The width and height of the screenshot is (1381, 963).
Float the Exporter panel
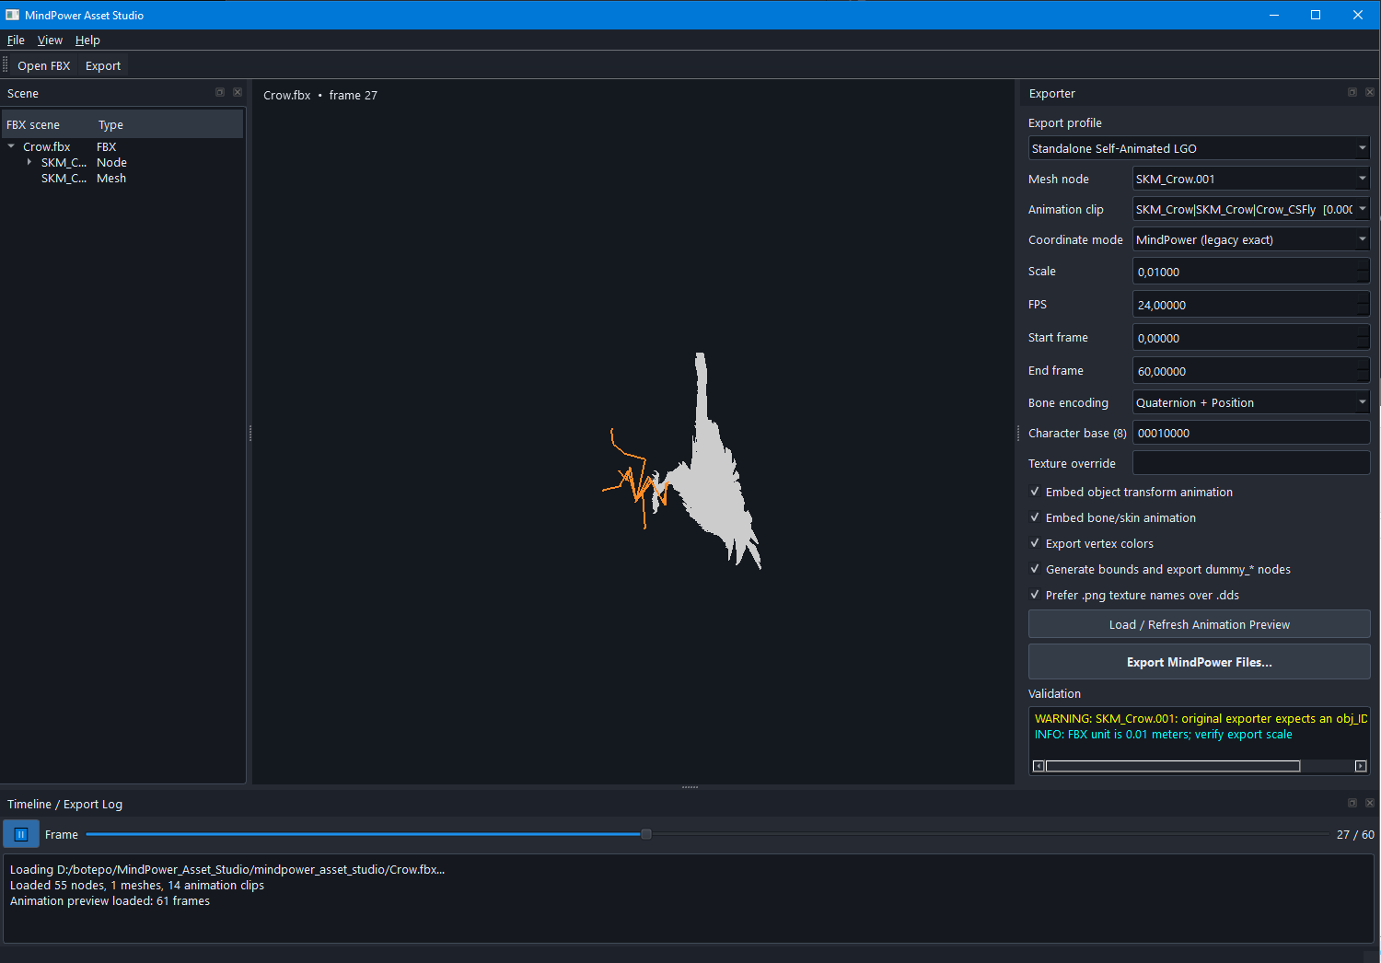point(1352,92)
